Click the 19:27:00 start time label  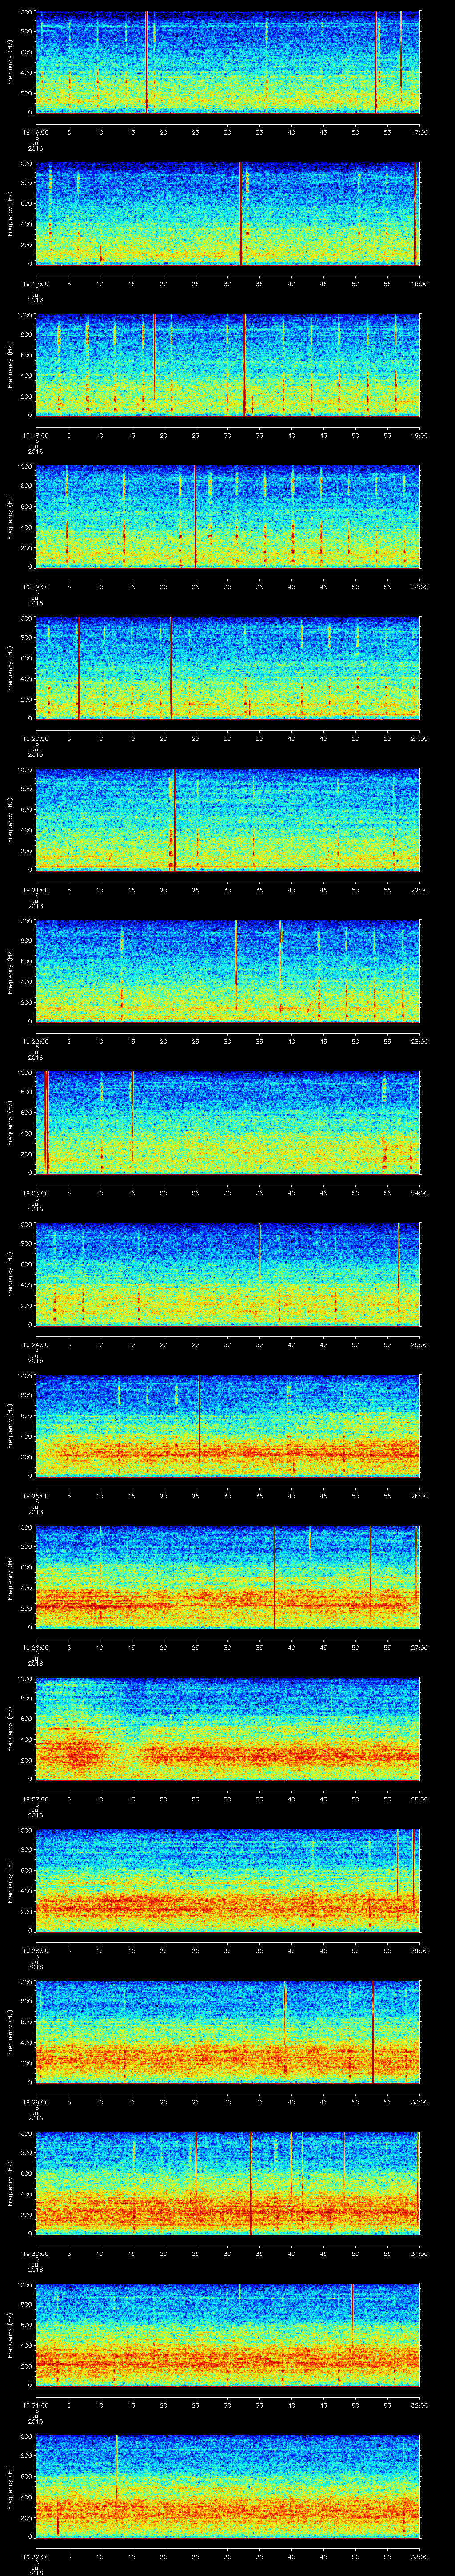pyautogui.click(x=35, y=1799)
